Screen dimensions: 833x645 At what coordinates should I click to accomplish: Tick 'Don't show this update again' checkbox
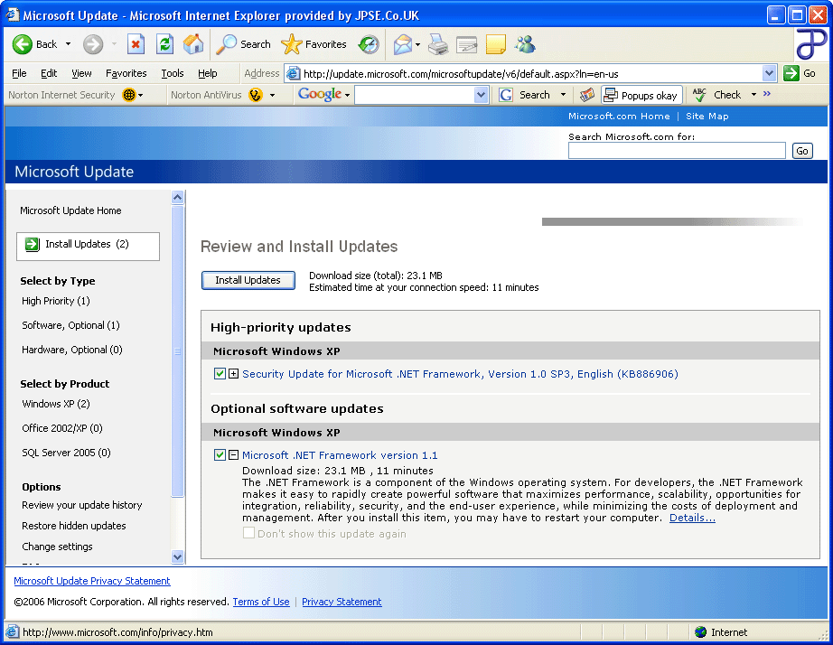(x=248, y=533)
